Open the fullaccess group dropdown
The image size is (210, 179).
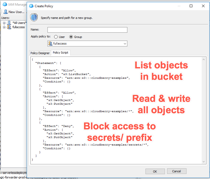pos(125,43)
